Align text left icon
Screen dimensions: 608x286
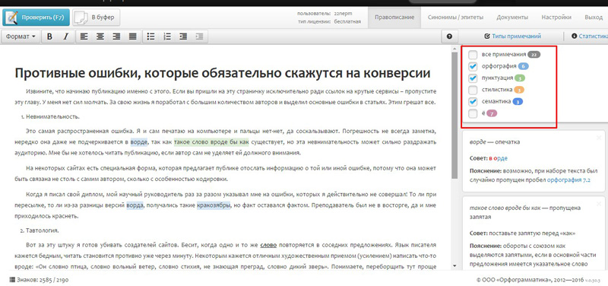[84, 37]
